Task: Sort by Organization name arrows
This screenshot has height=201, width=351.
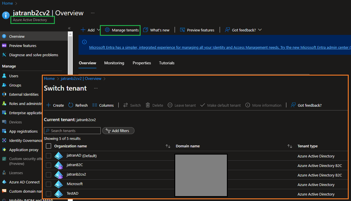Action: coord(168,146)
